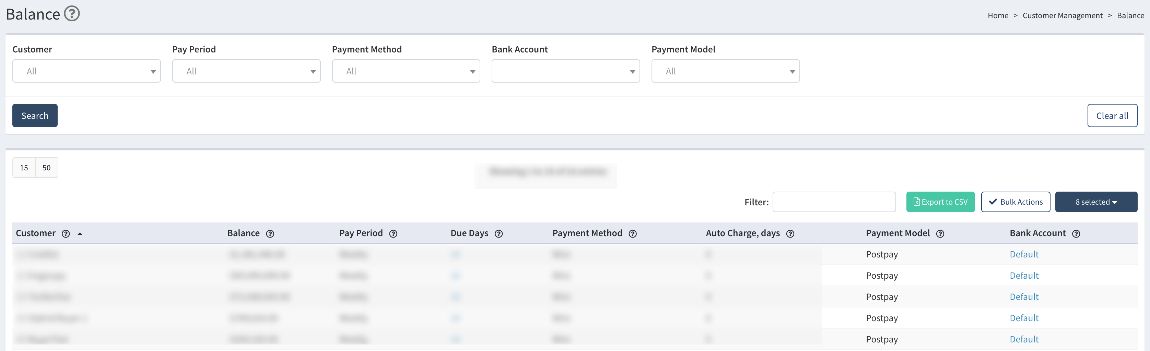The image size is (1150, 351).
Task: Click help icon beside Payment Model column
Action: point(940,234)
